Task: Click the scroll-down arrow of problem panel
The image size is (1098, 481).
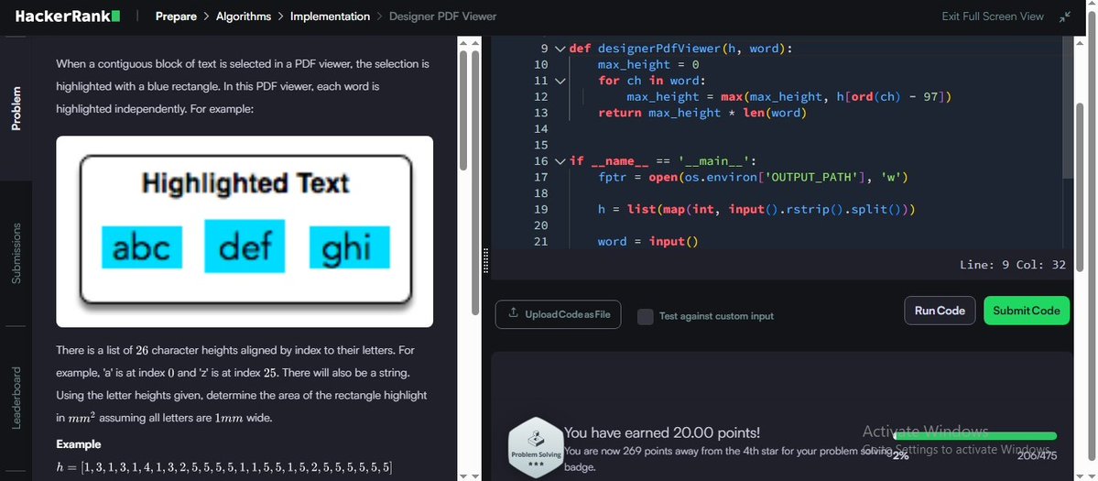Action: click(463, 476)
